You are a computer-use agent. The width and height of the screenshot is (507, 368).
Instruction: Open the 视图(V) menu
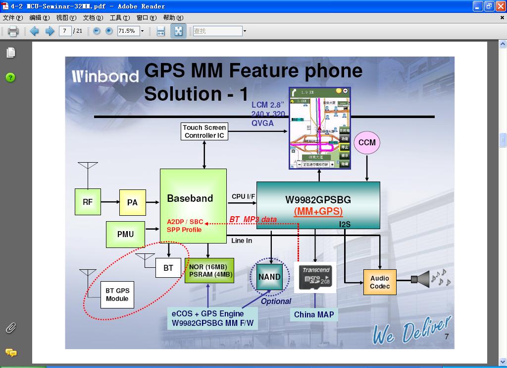coord(66,18)
